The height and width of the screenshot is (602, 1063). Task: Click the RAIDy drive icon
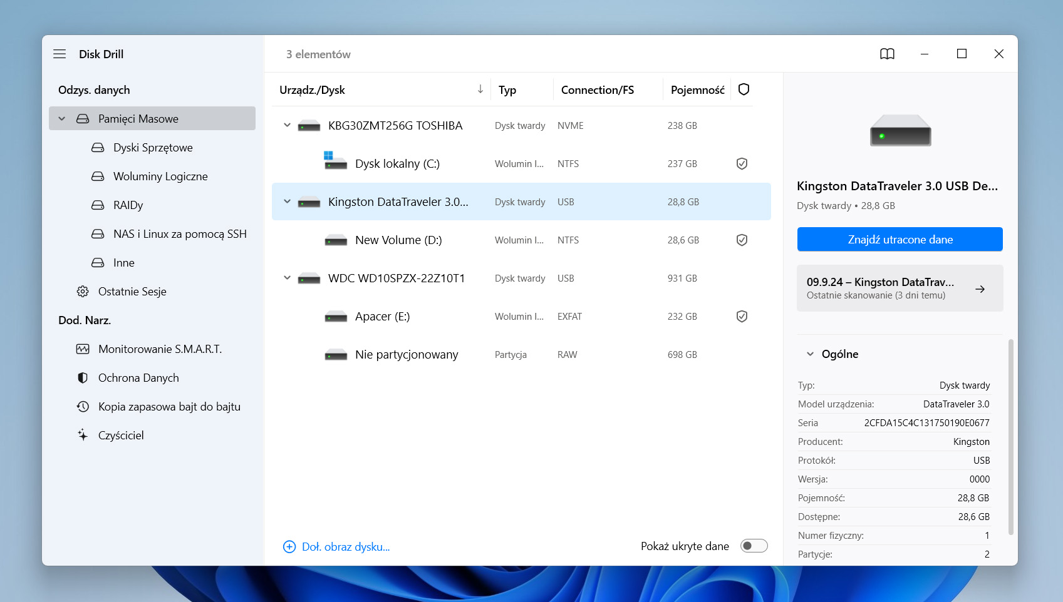[x=98, y=205]
